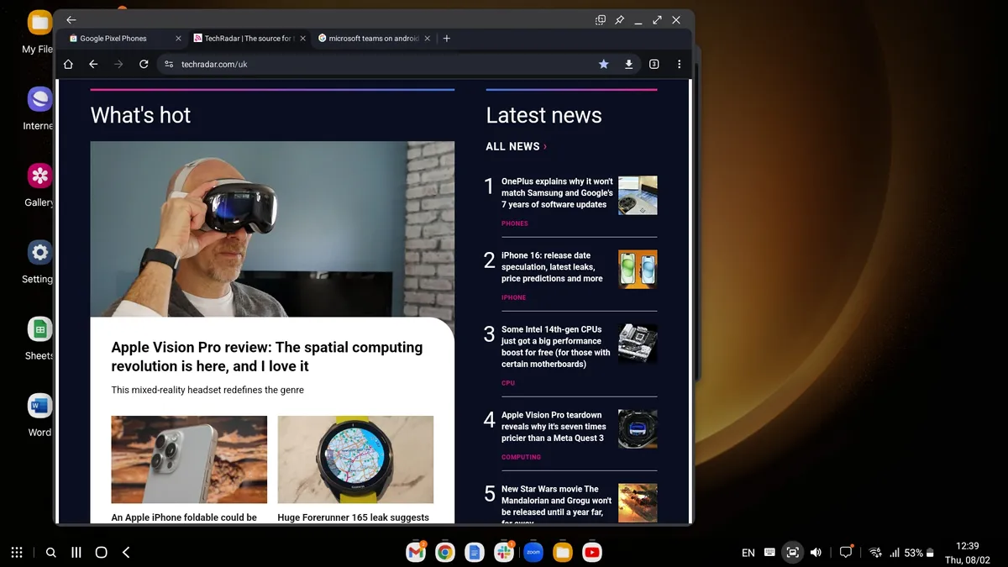
Task: Click site information icon in address bar
Action: tap(169, 64)
